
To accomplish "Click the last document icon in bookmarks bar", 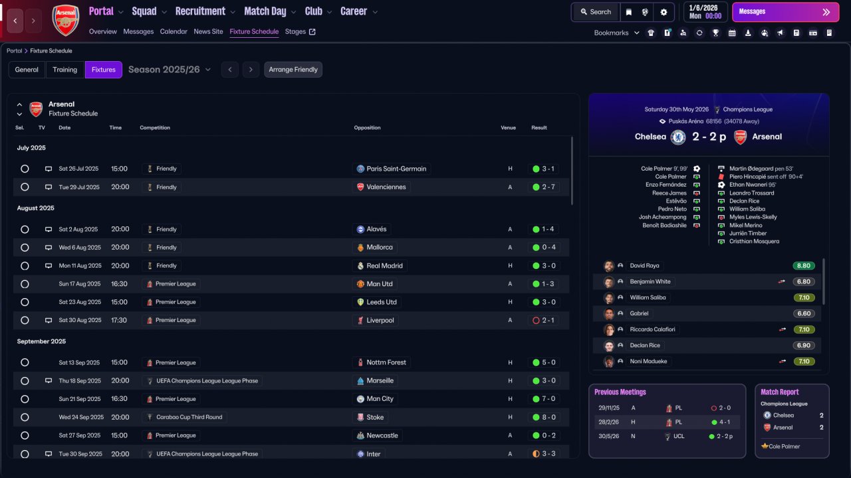I will 829,33.
